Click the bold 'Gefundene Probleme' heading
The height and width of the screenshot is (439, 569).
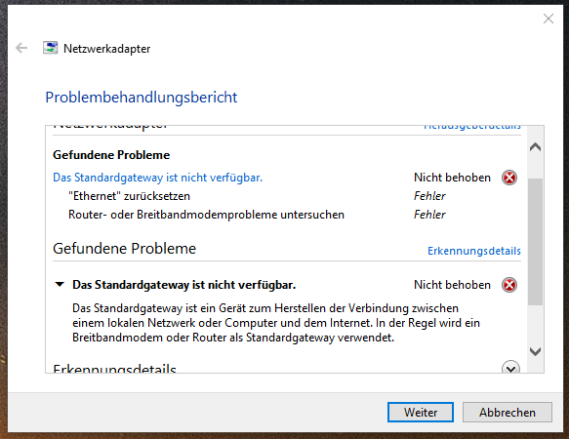[x=111, y=155]
